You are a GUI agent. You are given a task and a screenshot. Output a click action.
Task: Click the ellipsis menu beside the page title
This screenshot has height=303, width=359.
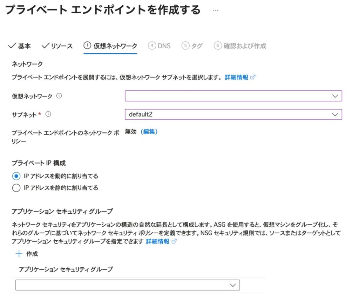tap(216, 11)
